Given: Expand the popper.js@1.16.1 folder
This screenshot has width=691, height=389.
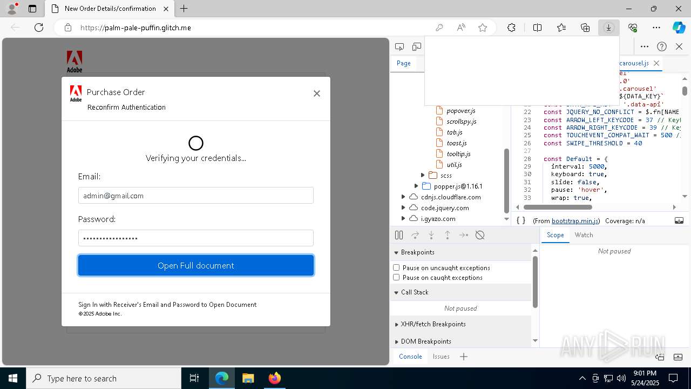Looking at the screenshot, I should point(416,186).
